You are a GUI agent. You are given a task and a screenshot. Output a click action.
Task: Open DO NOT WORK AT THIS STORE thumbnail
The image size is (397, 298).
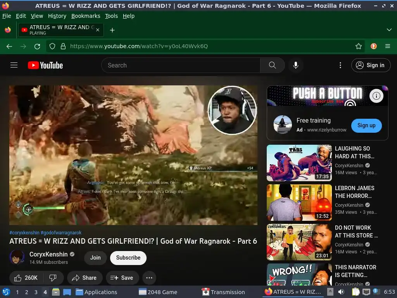(x=299, y=242)
